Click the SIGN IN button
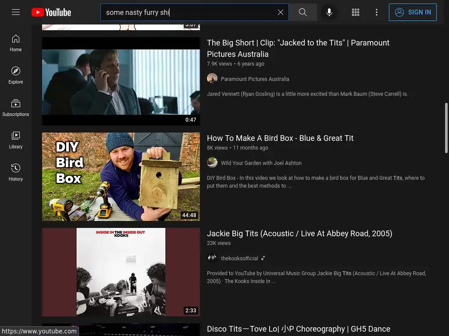Screen dimensions: 449x336 coord(413,12)
